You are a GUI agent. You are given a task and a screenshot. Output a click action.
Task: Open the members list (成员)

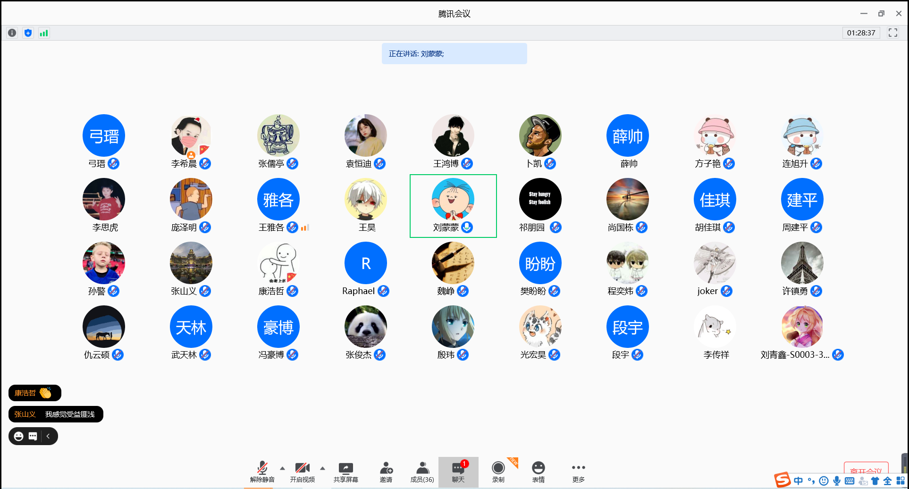coord(422,472)
